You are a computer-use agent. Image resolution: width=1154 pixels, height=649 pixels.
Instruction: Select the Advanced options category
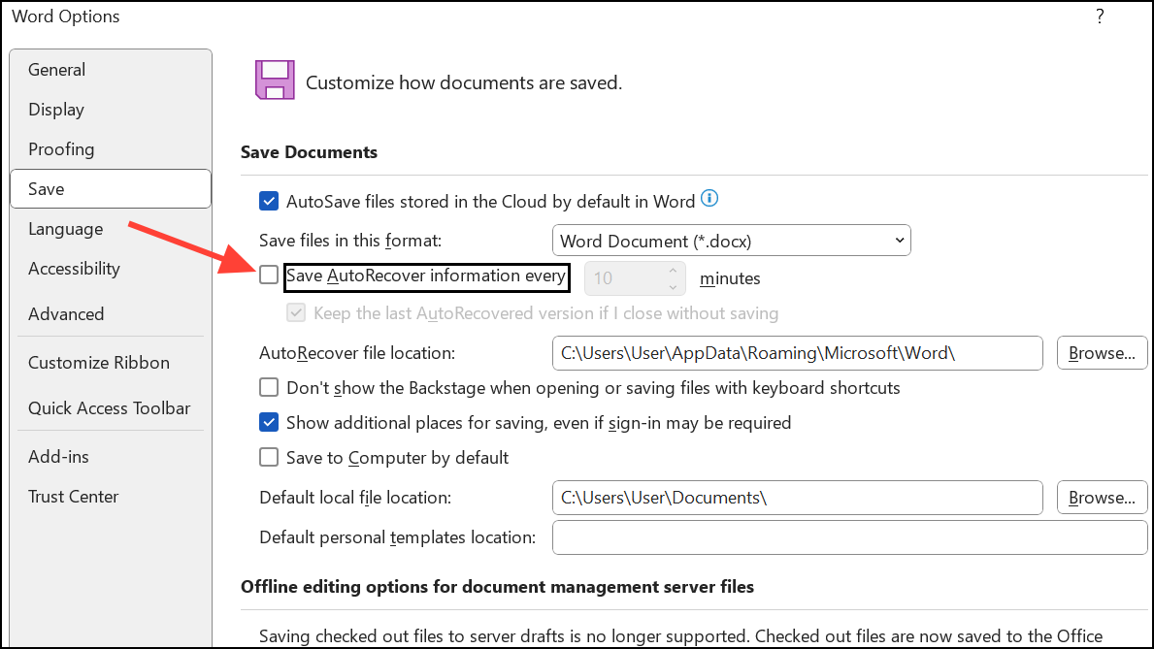[x=66, y=314]
